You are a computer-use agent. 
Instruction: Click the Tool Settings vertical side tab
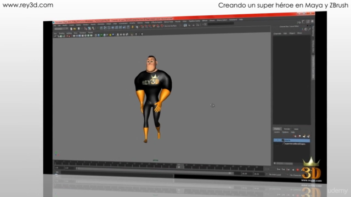click(x=313, y=31)
